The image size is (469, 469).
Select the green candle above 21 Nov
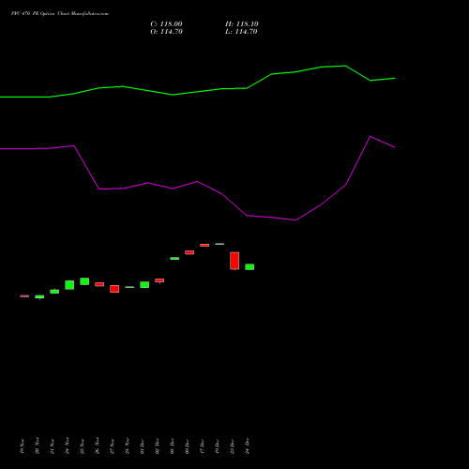(x=54, y=291)
